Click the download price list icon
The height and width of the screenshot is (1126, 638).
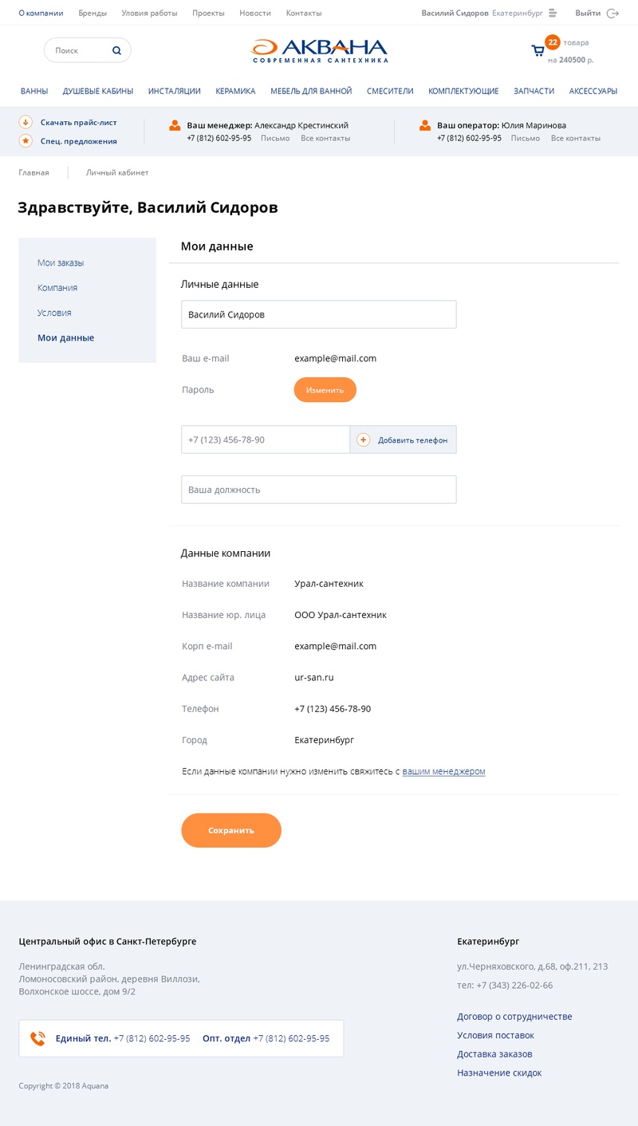26,122
